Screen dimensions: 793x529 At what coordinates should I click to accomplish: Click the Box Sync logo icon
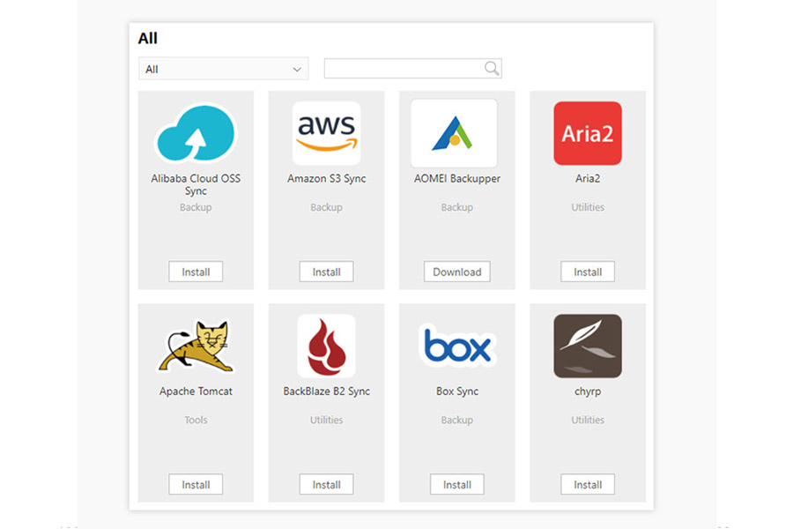pyautogui.click(x=457, y=345)
